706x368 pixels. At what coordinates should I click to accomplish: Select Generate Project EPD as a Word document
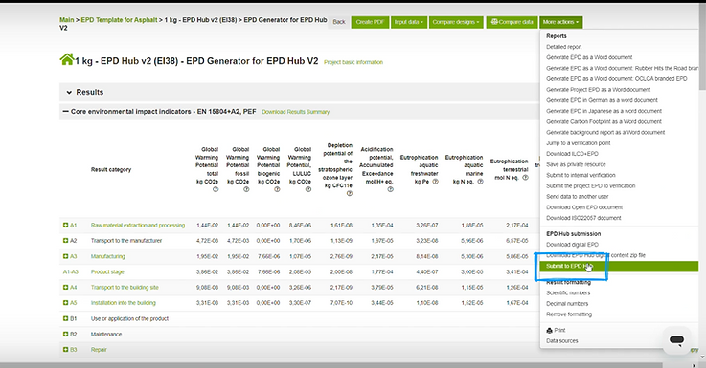pyautogui.click(x=598, y=90)
